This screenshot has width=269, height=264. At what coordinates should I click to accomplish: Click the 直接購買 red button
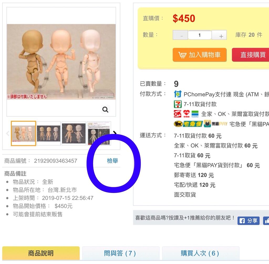click(251, 55)
